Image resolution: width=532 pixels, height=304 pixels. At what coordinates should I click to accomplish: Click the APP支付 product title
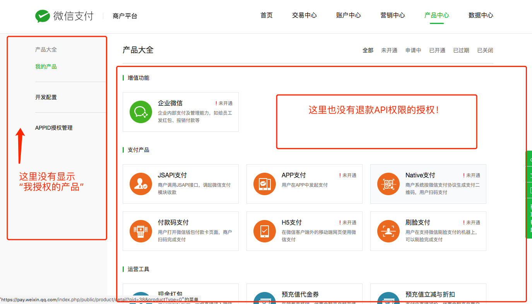(294, 175)
